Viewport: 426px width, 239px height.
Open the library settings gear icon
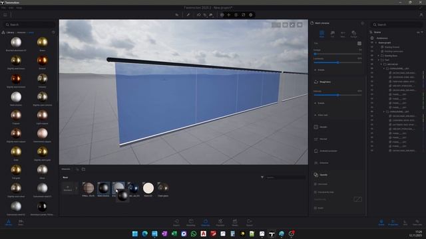coord(53,33)
